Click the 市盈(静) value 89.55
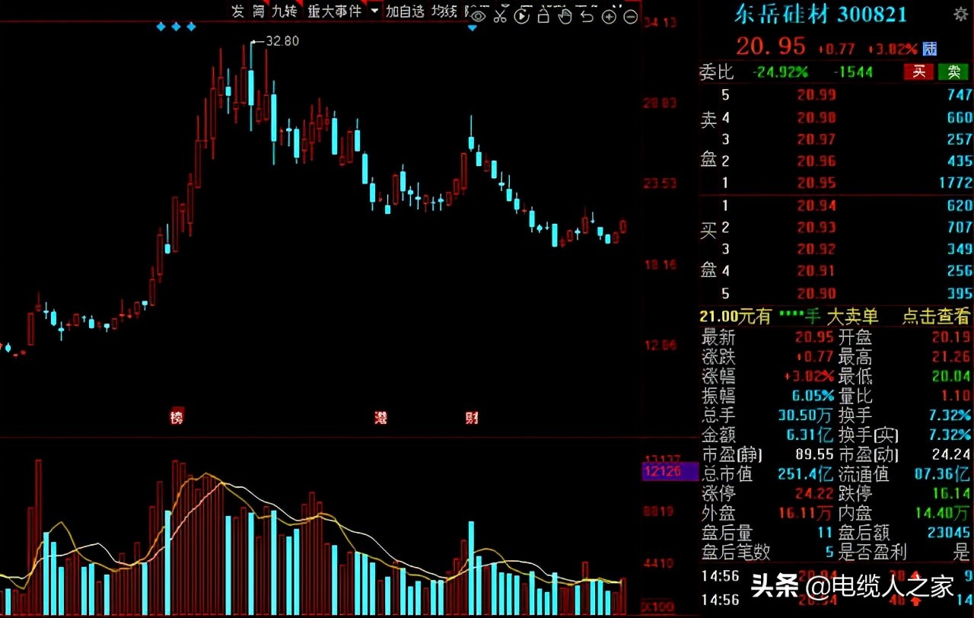This screenshot has width=974, height=618. pos(815,454)
